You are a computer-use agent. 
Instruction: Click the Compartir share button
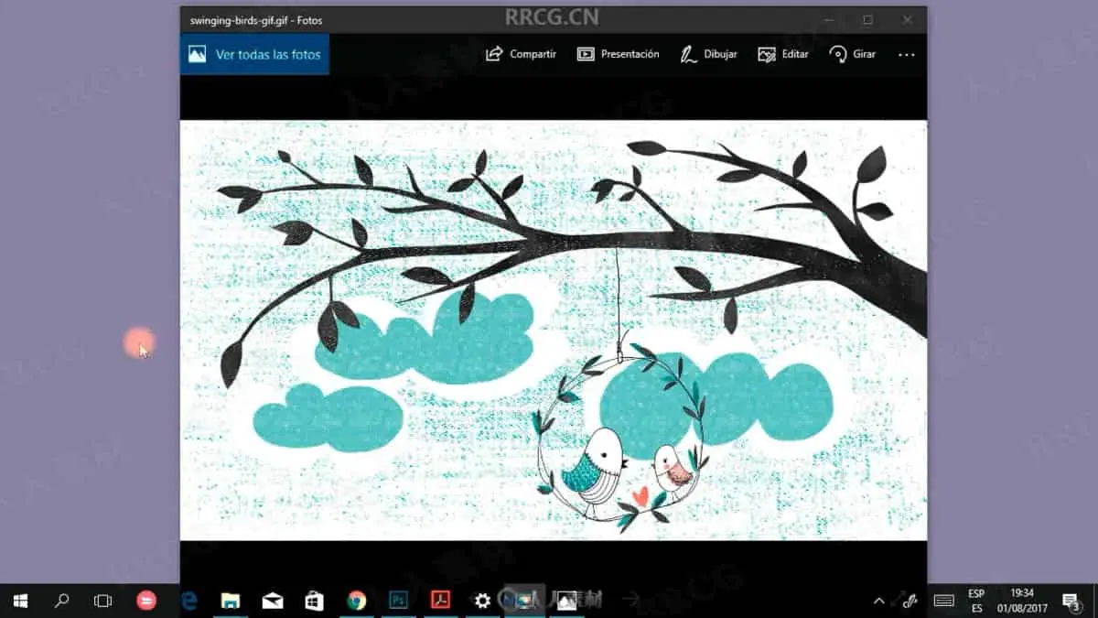pyautogui.click(x=521, y=54)
